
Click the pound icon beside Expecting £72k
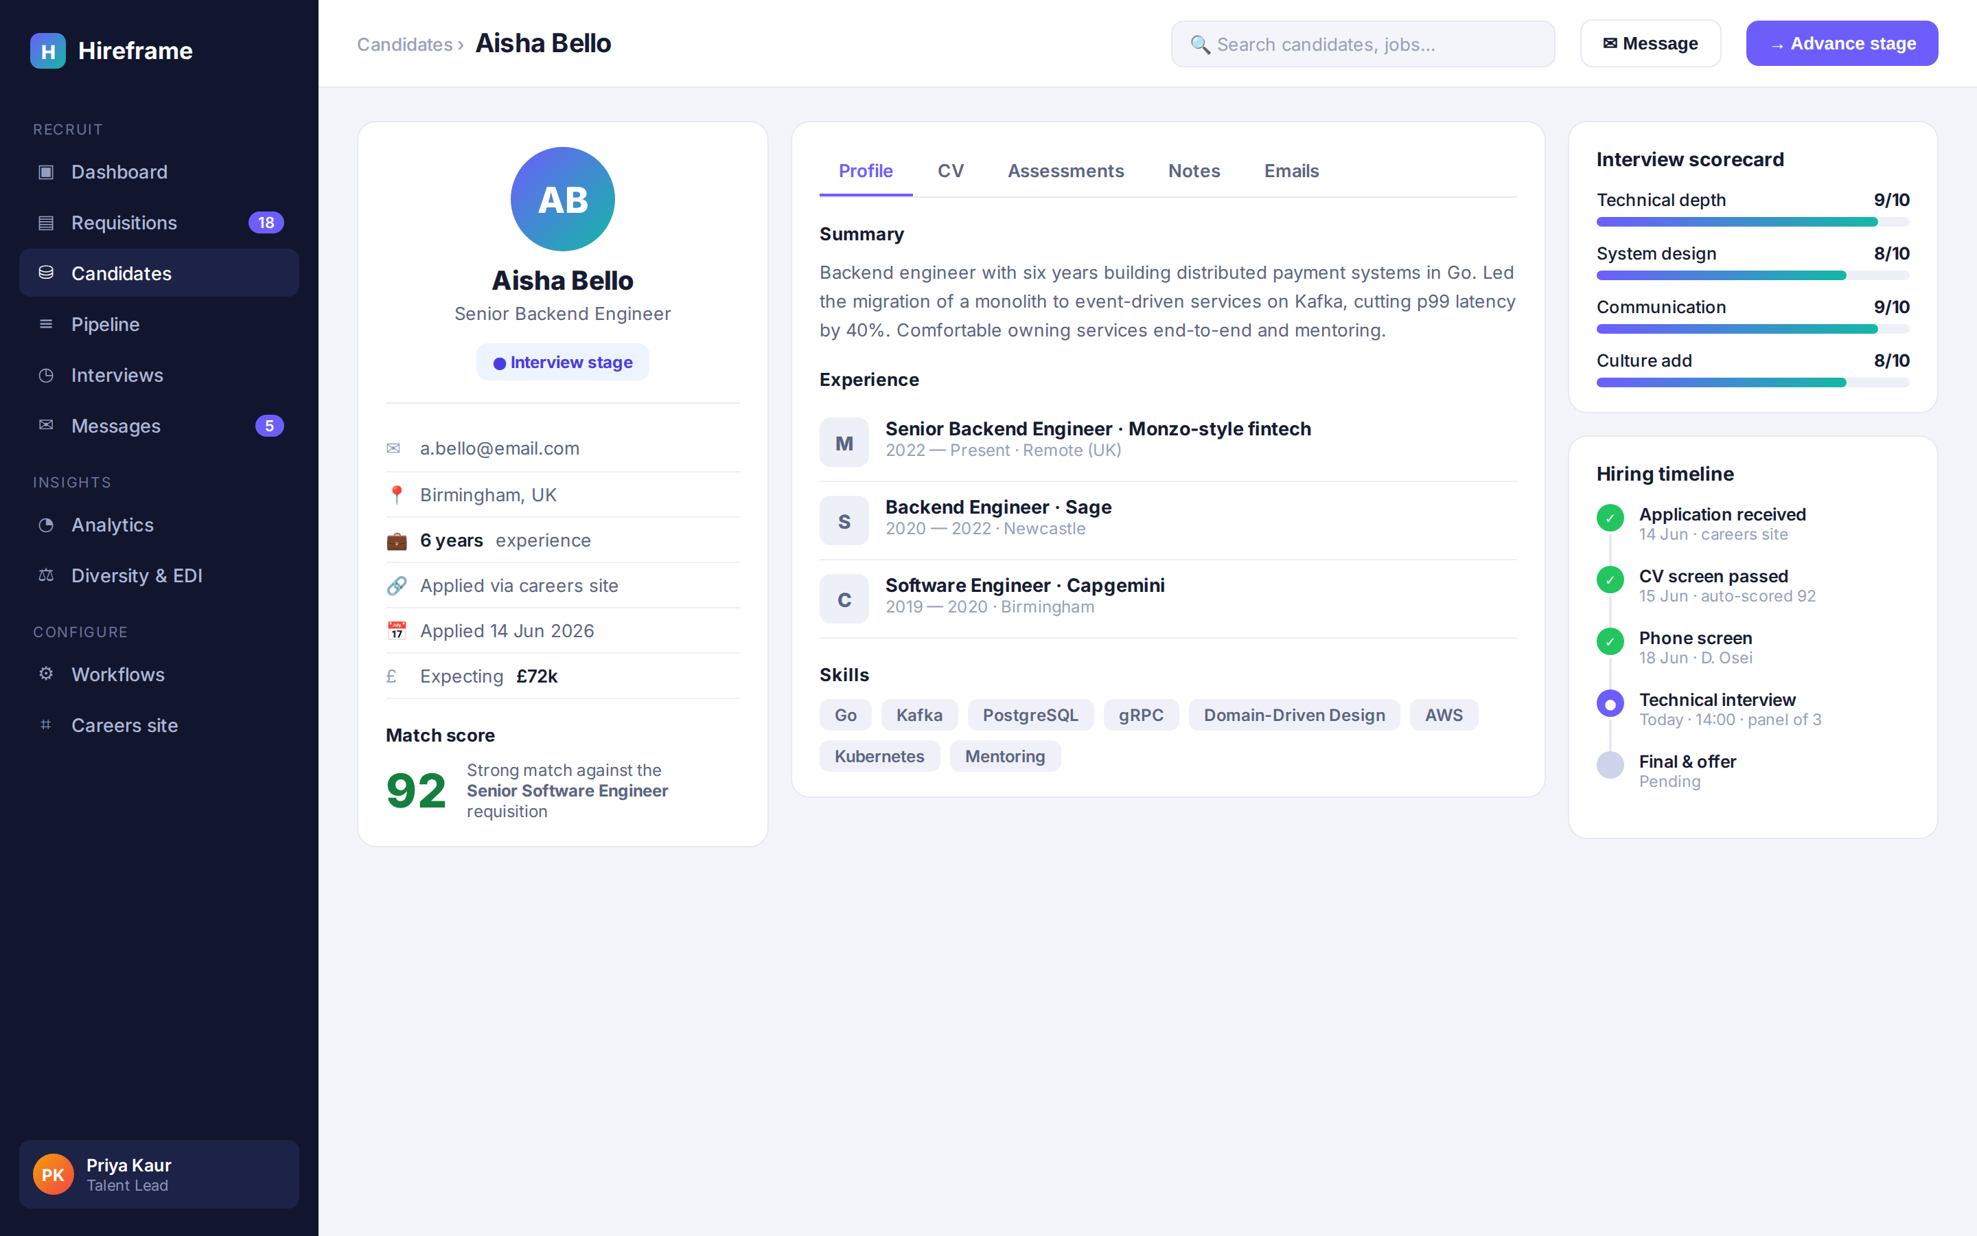pyautogui.click(x=392, y=676)
